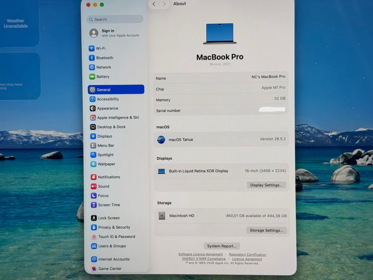Open Display Settings...
The image size is (373, 280).
(x=267, y=185)
